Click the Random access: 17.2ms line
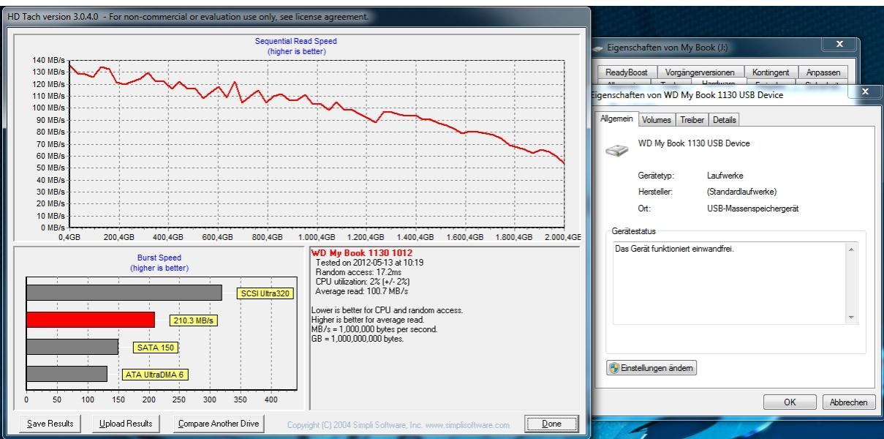Image resolution: width=884 pixels, height=439 pixels. (359, 271)
